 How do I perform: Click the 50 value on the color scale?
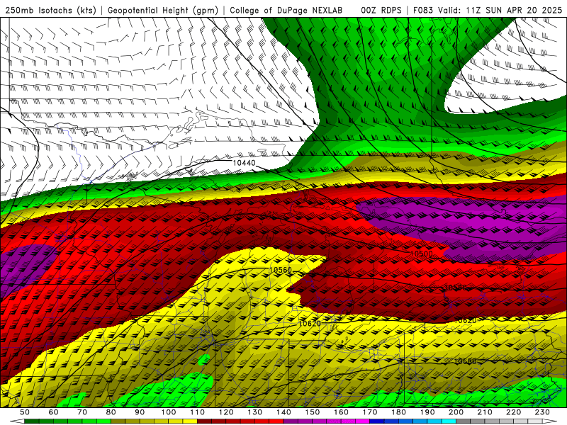(25, 412)
